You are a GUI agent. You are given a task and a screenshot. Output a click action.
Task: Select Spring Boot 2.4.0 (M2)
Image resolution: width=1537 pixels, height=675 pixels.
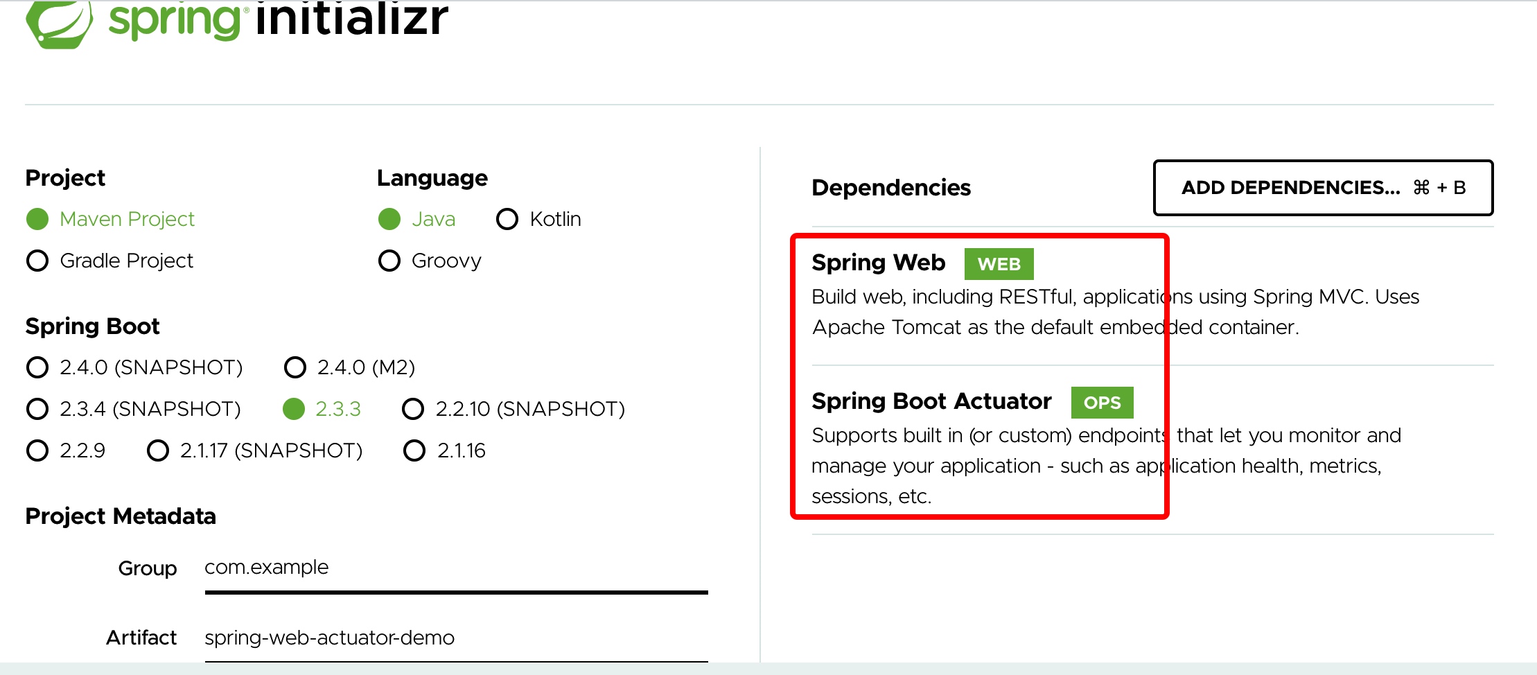click(350, 367)
